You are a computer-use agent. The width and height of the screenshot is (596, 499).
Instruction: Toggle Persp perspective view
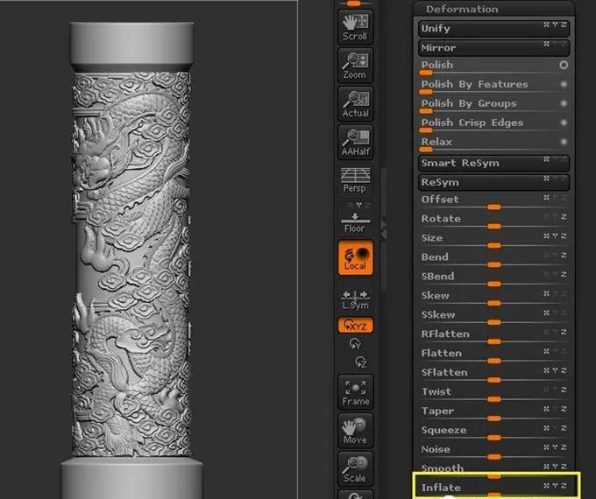355,180
